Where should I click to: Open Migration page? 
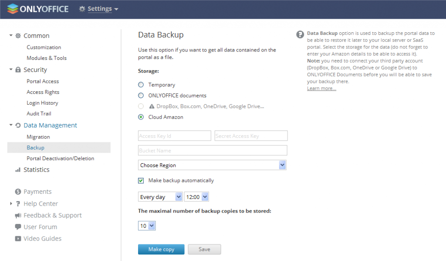[x=38, y=137]
